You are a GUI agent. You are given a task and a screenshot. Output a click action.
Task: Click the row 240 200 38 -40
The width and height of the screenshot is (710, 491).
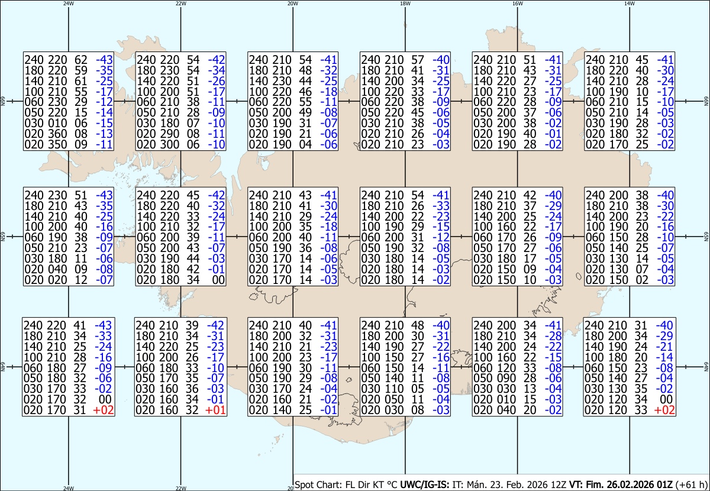630,195
